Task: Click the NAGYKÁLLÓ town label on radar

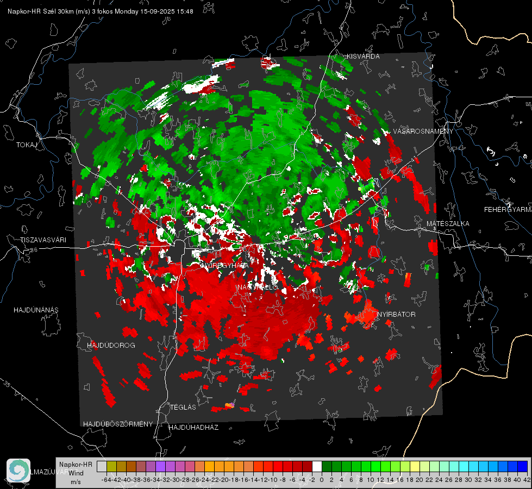Action: pyautogui.click(x=257, y=287)
